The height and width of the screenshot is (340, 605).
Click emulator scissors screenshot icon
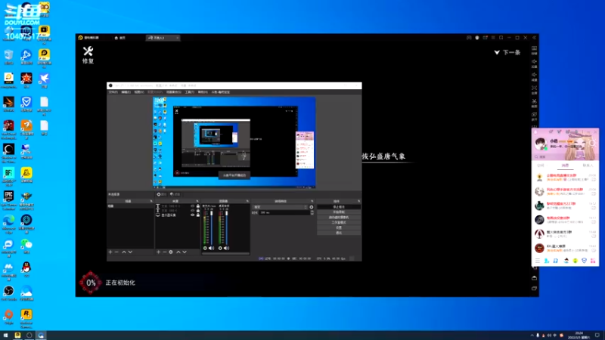pos(534,101)
